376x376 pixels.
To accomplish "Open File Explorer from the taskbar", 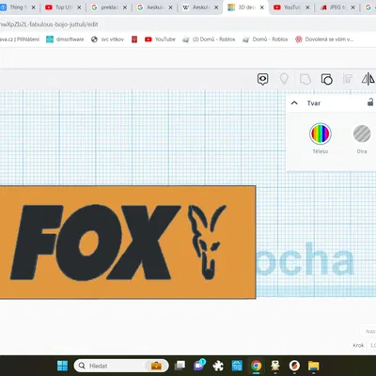I will [313, 366].
